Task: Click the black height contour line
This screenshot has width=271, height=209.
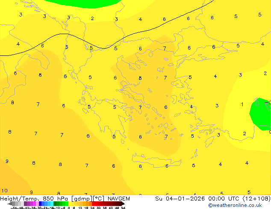Action: pyautogui.click(x=104, y=48)
